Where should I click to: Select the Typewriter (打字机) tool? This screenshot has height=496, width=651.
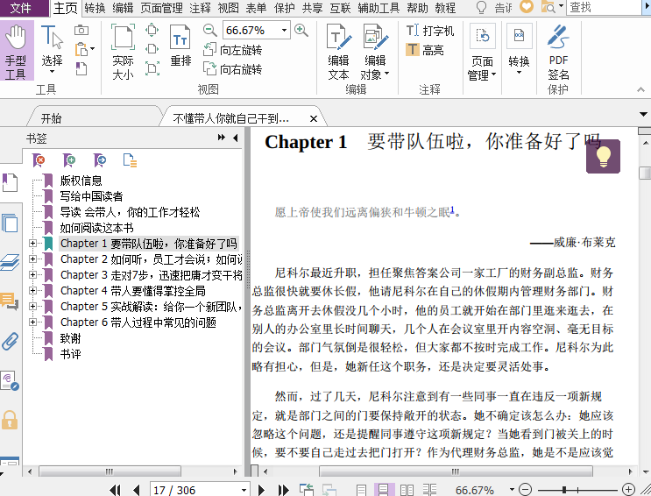tap(430, 31)
